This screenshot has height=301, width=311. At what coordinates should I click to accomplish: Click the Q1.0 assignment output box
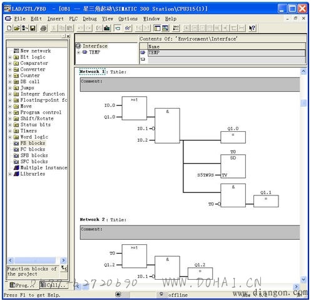click(x=233, y=137)
